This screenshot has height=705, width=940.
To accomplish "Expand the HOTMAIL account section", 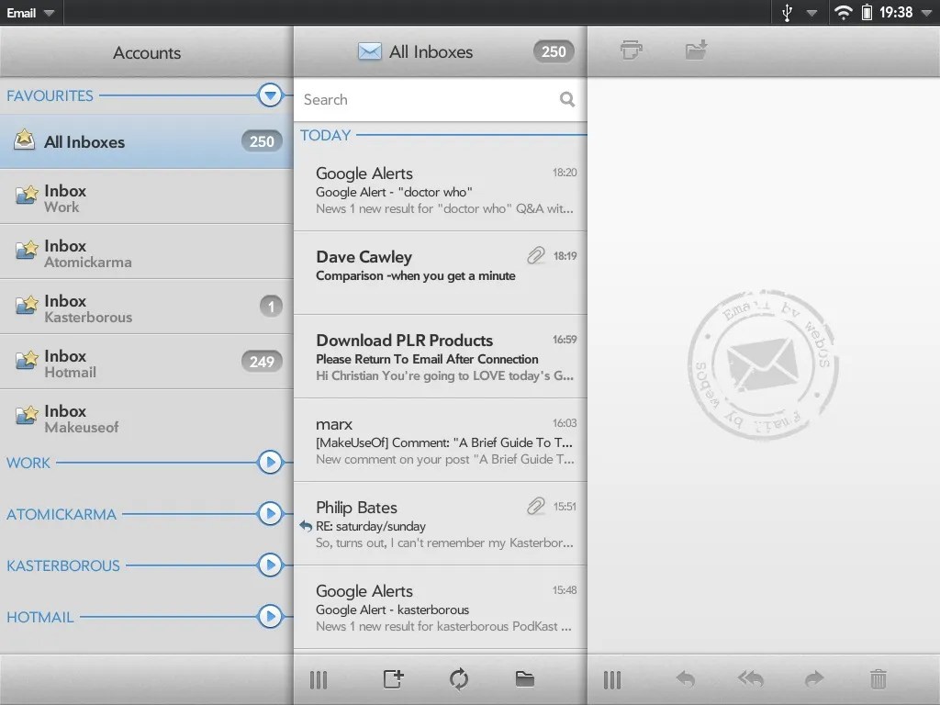I will 269,617.
